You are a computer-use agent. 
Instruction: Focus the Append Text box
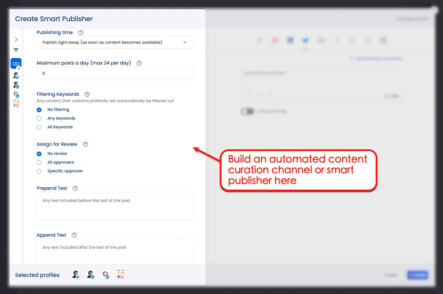tap(115, 252)
